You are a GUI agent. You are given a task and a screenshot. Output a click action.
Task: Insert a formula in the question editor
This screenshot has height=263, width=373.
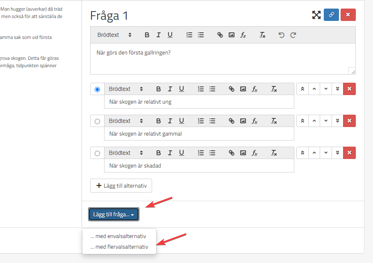click(243, 35)
